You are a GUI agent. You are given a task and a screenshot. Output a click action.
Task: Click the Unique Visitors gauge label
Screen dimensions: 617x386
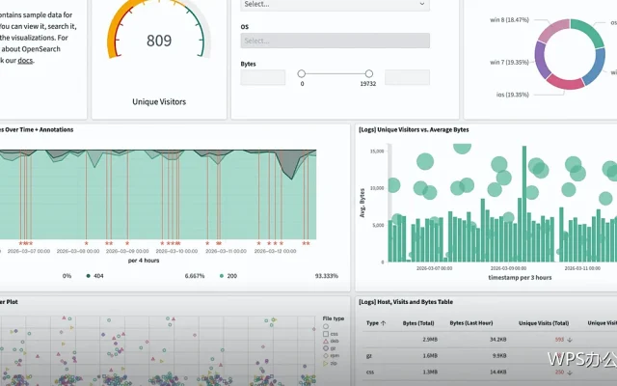159,101
